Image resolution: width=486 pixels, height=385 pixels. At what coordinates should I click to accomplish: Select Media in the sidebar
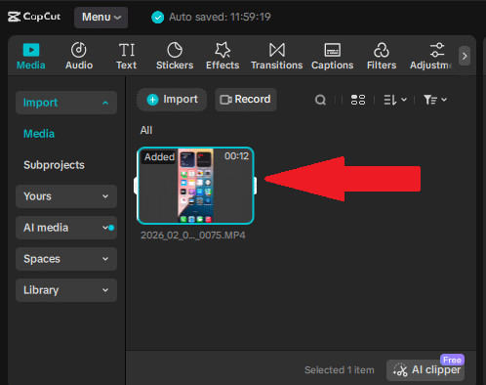pos(39,134)
